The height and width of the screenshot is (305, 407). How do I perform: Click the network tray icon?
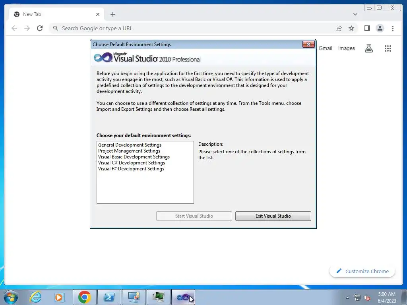pyautogui.click(x=357, y=297)
